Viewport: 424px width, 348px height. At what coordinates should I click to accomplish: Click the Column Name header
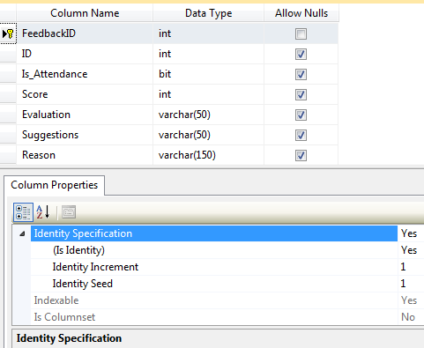point(85,13)
